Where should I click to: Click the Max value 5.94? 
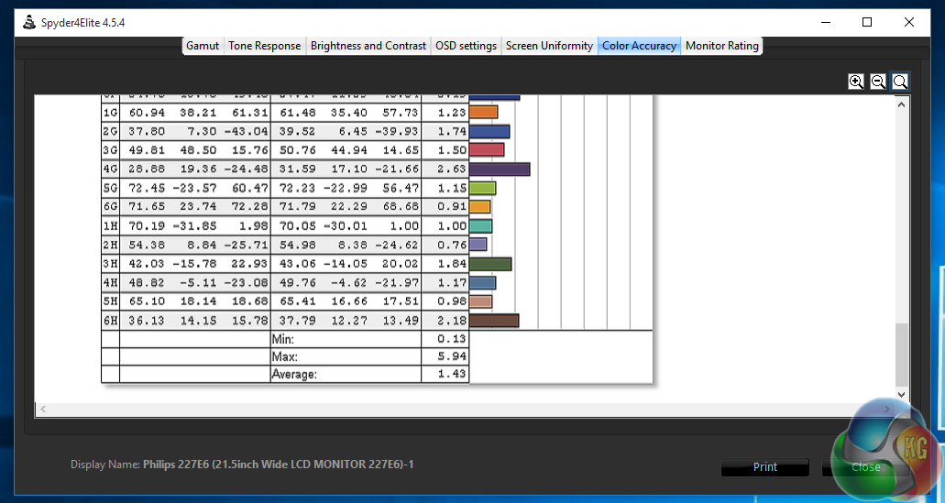point(452,356)
